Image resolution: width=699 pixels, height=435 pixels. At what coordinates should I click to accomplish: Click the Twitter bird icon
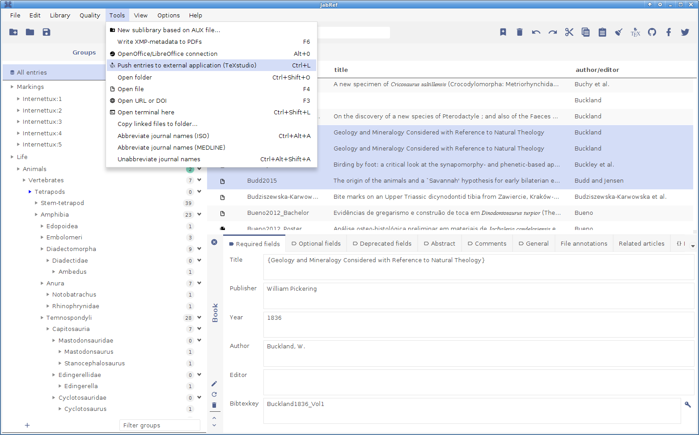click(685, 32)
